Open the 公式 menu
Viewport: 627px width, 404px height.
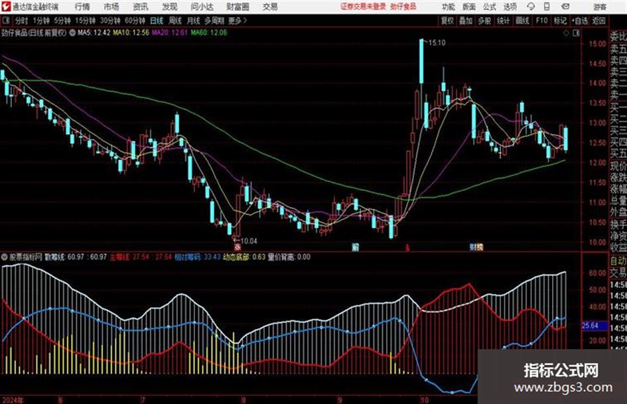pyautogui.click(x=490, y=7)
